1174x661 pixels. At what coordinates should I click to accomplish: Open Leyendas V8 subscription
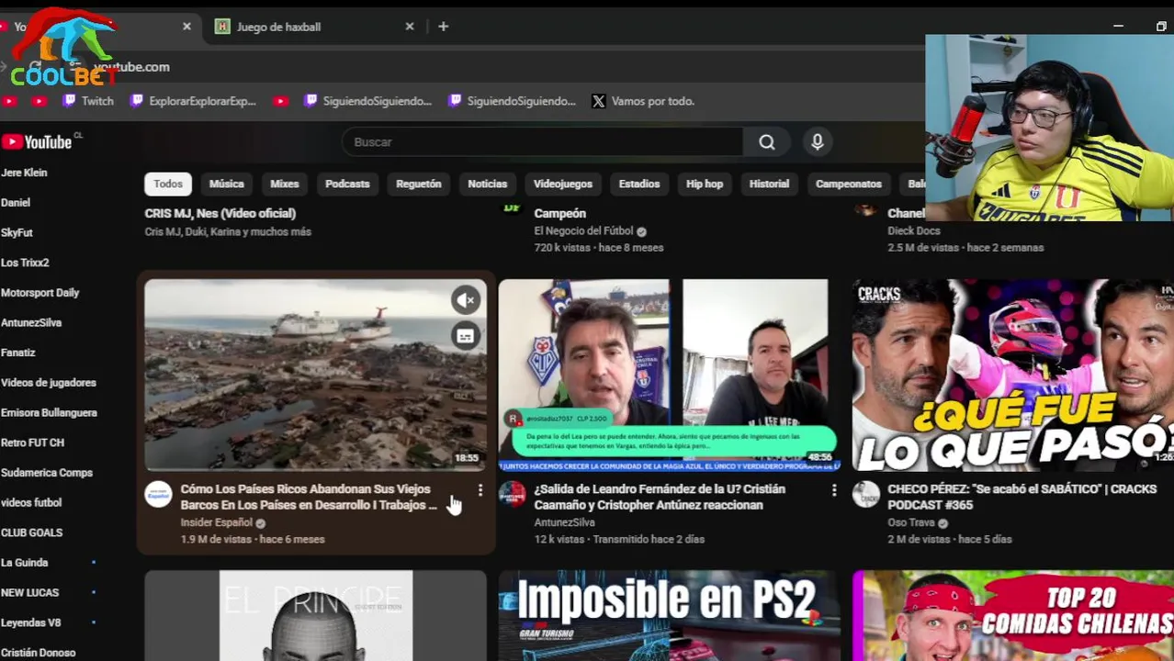click(31, 622)
